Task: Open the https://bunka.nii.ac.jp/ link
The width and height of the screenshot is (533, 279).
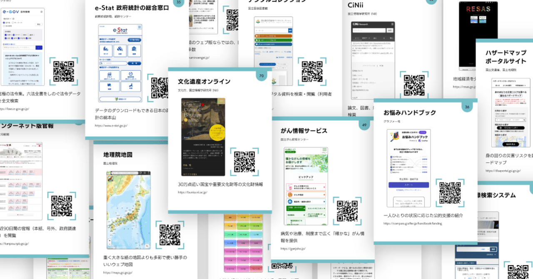Action: pos(193,192)
